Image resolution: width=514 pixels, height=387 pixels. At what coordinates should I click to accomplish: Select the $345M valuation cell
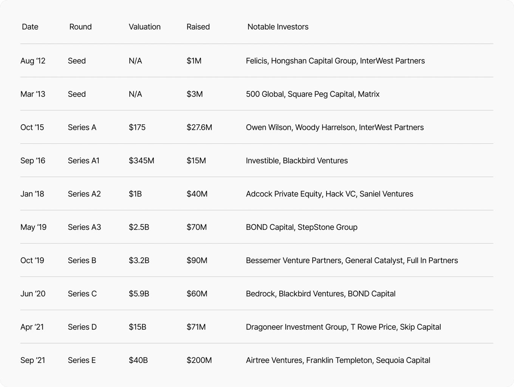[x=141, y=160]
